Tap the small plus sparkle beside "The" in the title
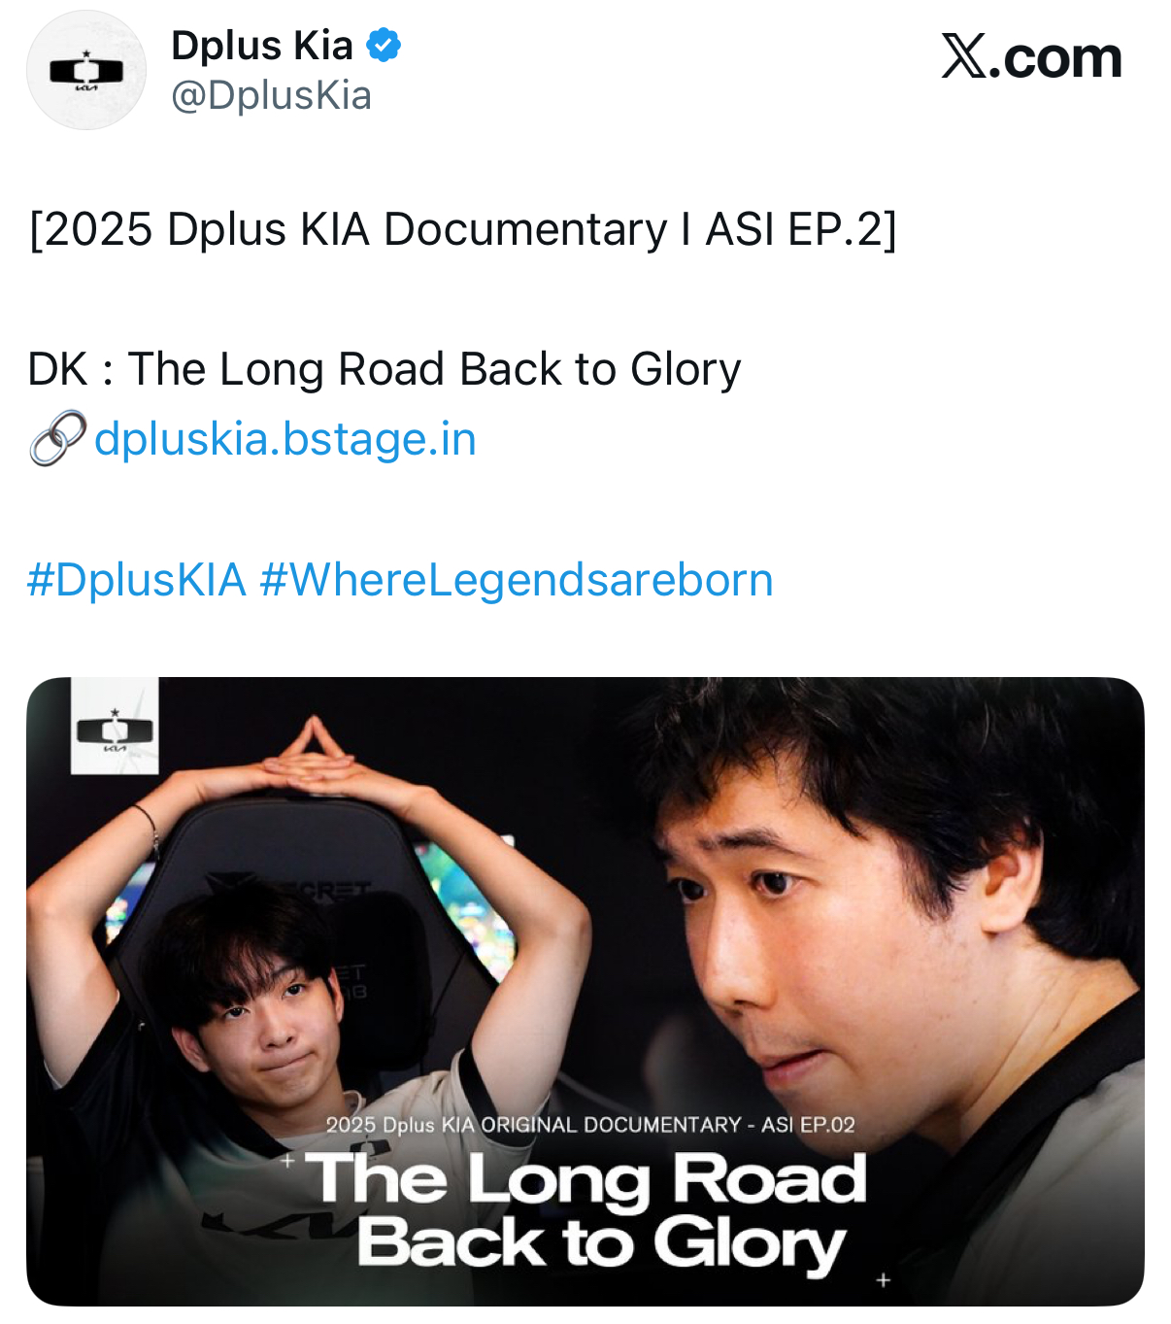Screen dimensions: 1171x1324 287,1160
